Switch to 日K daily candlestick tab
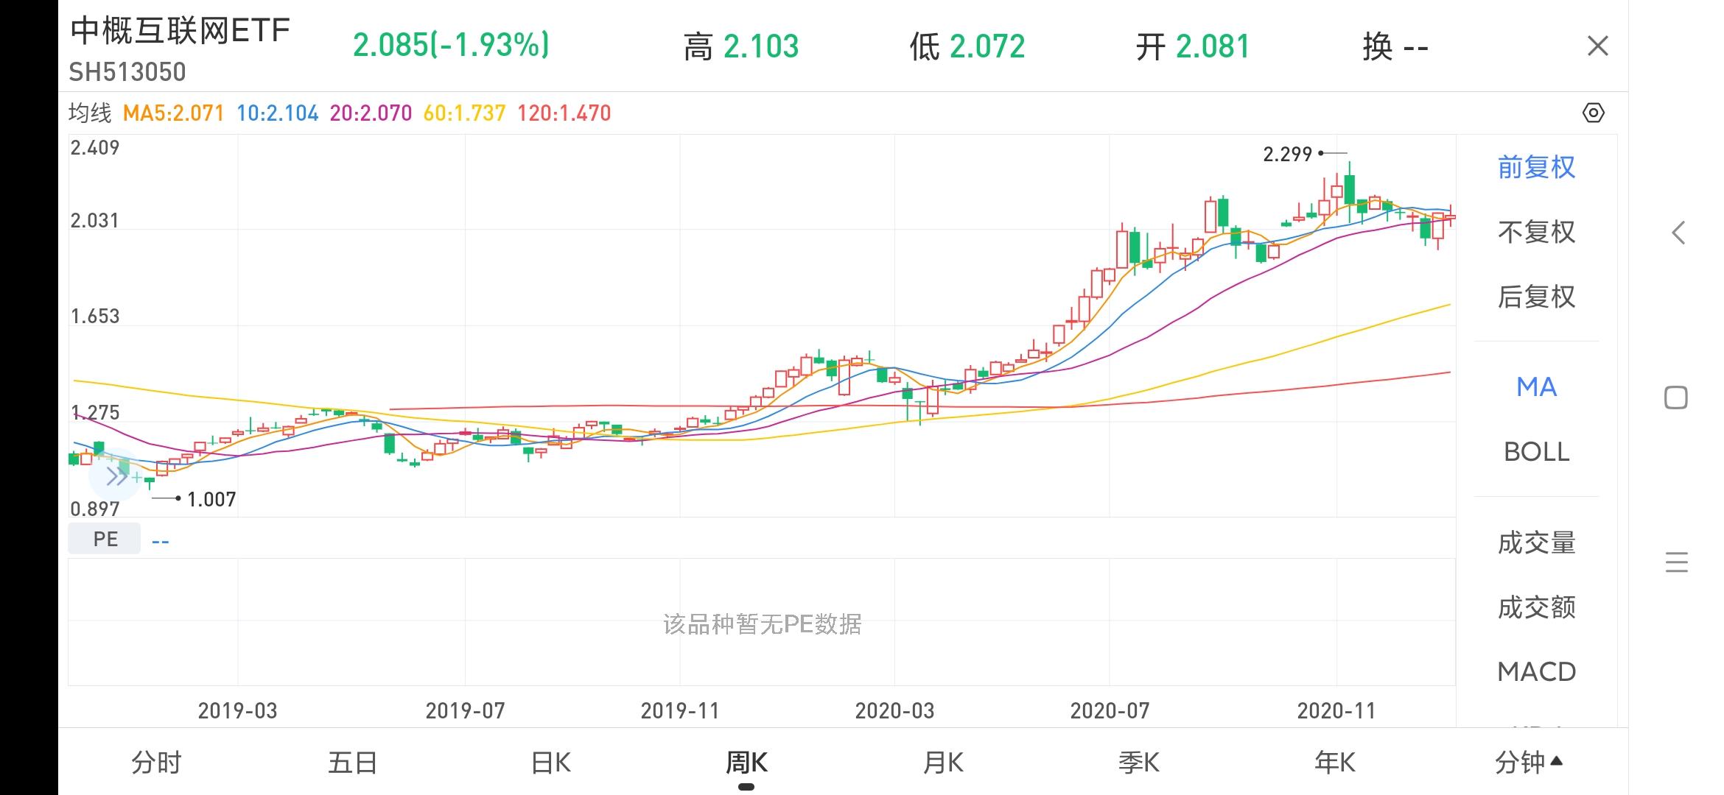Screen dimensions: 1724x795 click(550, 763)
